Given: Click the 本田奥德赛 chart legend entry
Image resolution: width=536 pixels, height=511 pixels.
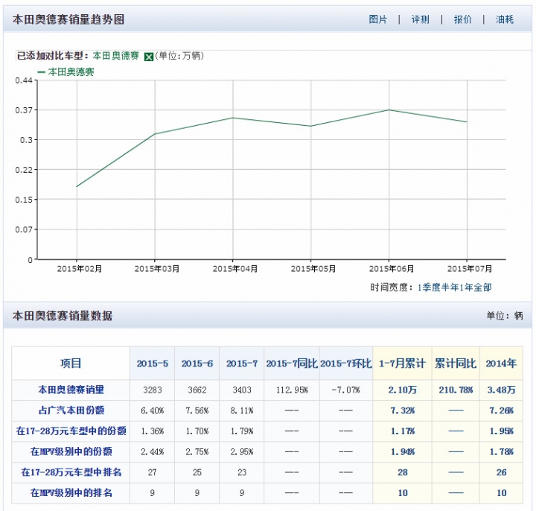Looking at the screenshot, I should (x=66, y=72).
